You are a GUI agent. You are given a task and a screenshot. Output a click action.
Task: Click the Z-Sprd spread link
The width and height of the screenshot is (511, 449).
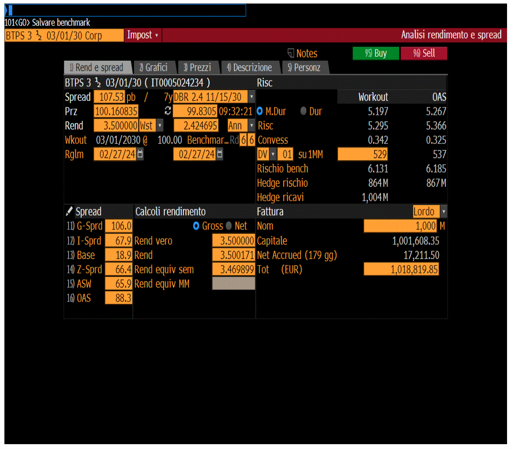click(x=84, y=269)
